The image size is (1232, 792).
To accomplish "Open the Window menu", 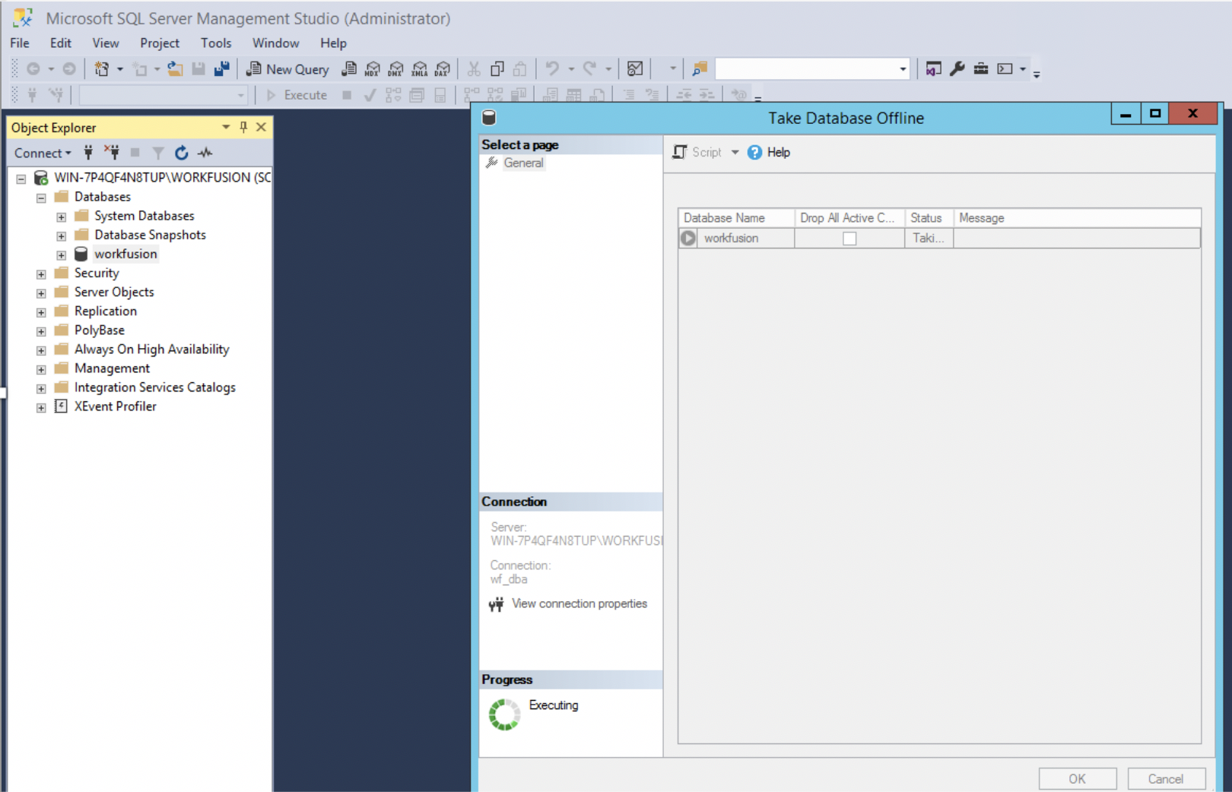I will pyautogui.click(x=275, y=43).
